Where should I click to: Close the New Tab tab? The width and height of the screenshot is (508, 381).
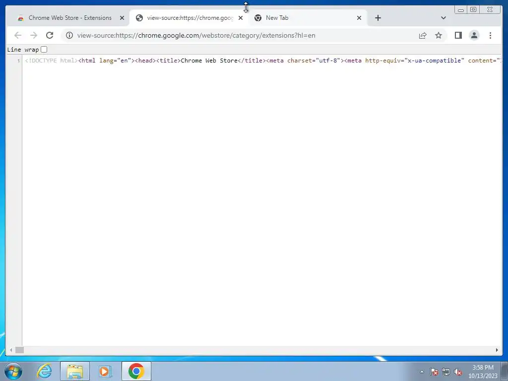(359, 18)
